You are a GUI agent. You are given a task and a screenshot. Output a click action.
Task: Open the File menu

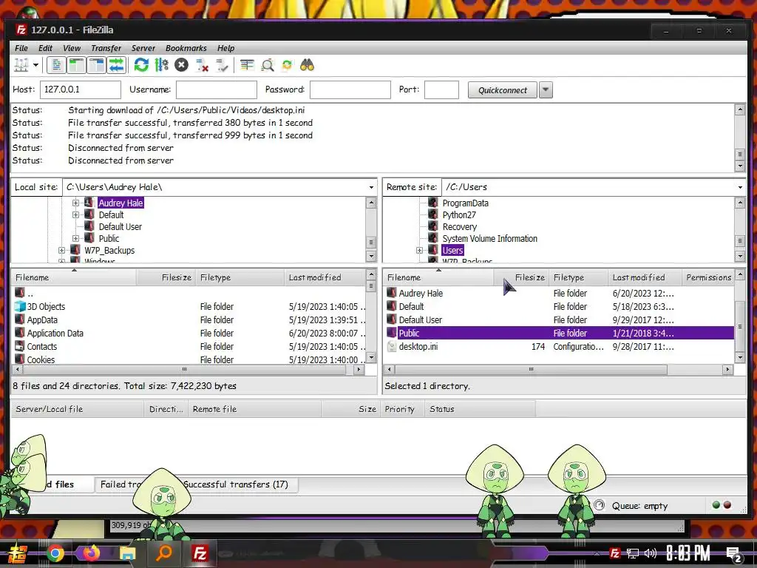[x=21, y=48]
